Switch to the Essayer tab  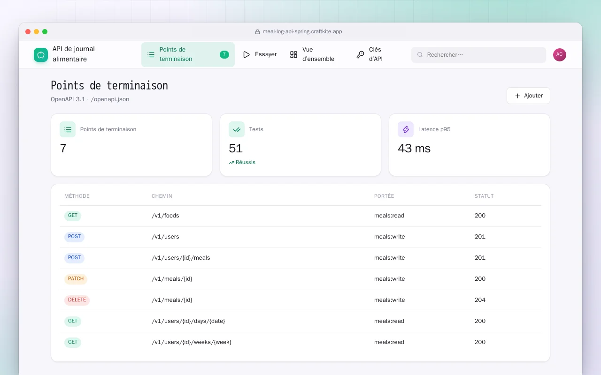260,55
